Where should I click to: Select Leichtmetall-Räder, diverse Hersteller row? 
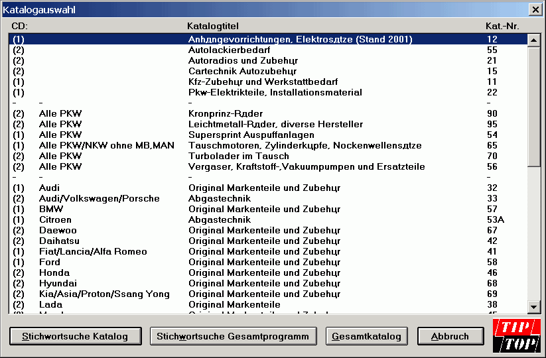pos(268,124)
